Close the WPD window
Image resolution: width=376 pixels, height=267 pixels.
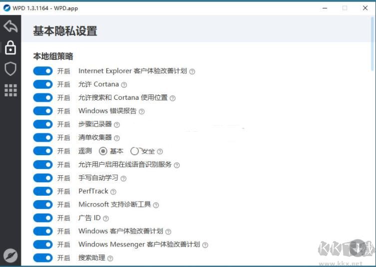(x=365, y=8)
